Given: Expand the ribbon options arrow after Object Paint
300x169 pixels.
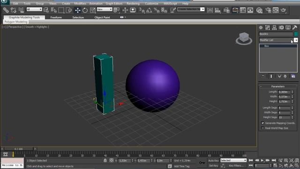Looking at the screenshot, I should [x=125, y=17].
